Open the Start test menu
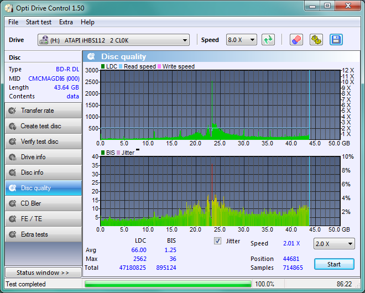 click(39, 22)
